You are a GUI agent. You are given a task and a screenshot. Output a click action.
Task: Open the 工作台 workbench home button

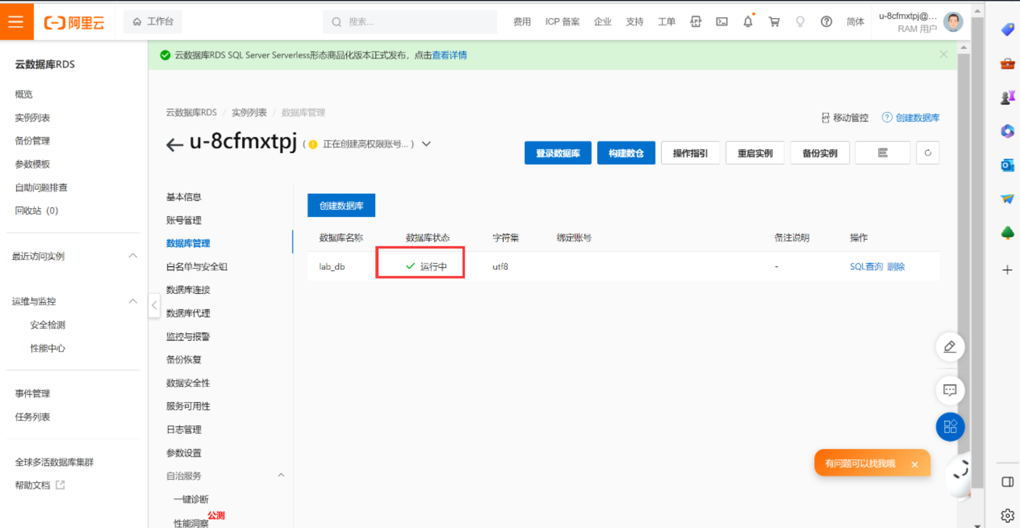pyautogui.click(x=153, y=21)
